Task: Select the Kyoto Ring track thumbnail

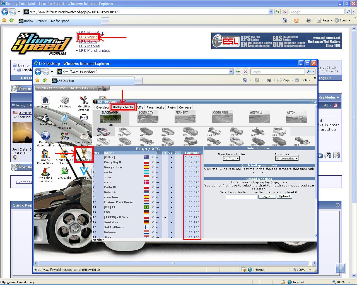Action: (222, 117)
